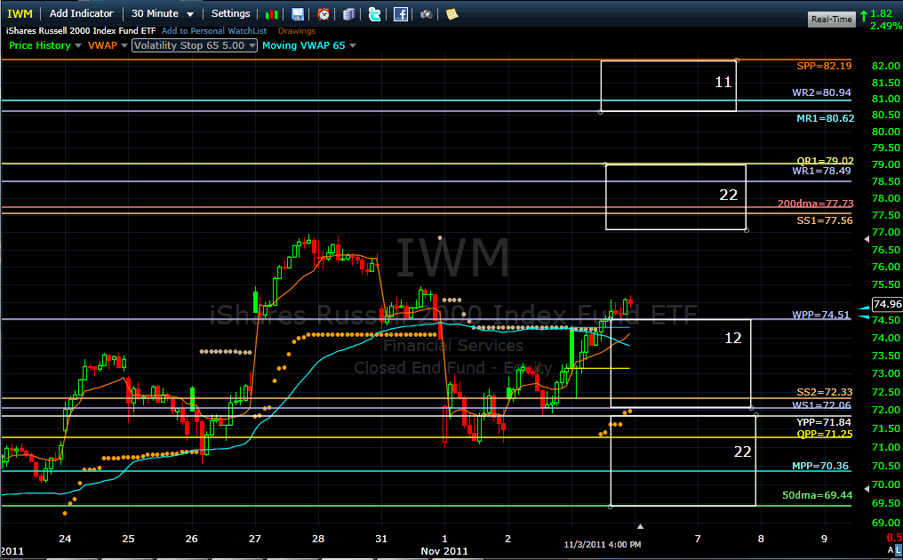Select the current price tag 74.96

pyautogui.click(x=887, y=304)
